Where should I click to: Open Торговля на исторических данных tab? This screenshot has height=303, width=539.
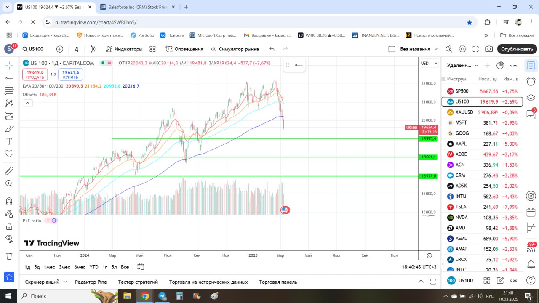pos(208,282)
